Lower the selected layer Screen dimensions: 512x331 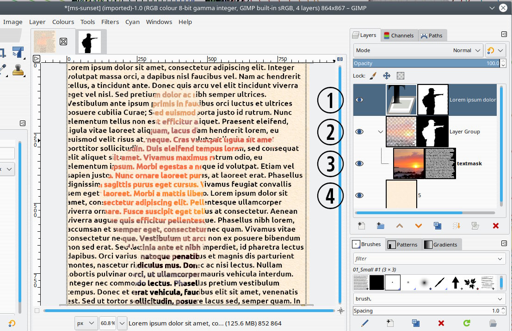point(418,225)
